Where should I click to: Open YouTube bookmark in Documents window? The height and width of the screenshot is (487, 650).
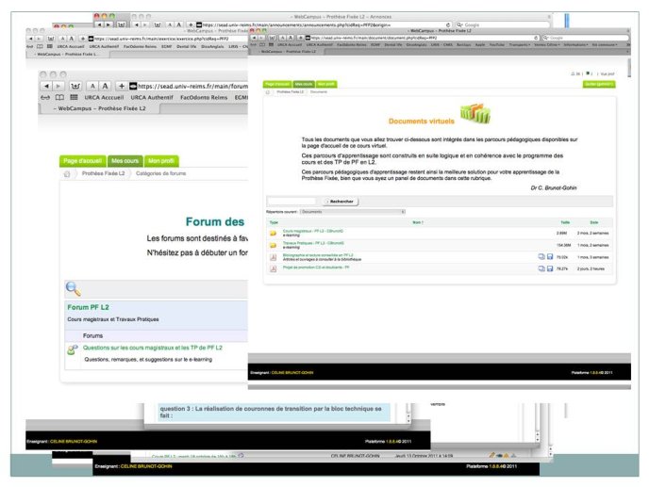coord(496,44)
